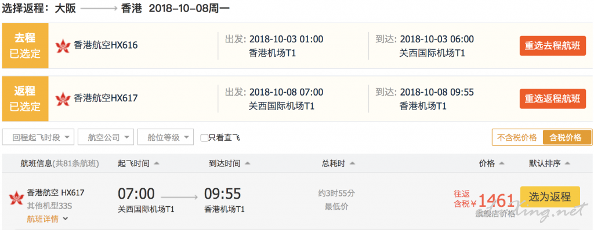Open the 舱位等级 dropdown
This screenshot has width=594, height=230.
(165, 137)
